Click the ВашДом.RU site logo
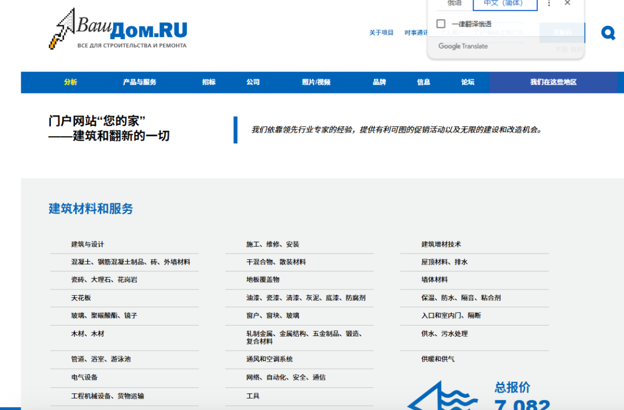Screen dimensions: 624x410 [118, 29]
